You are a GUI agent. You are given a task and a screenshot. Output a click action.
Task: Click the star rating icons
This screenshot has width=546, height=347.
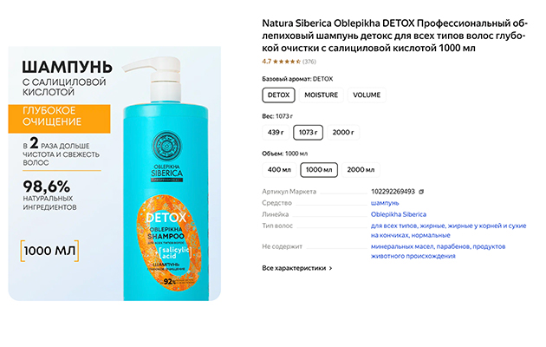pos(287,62)
